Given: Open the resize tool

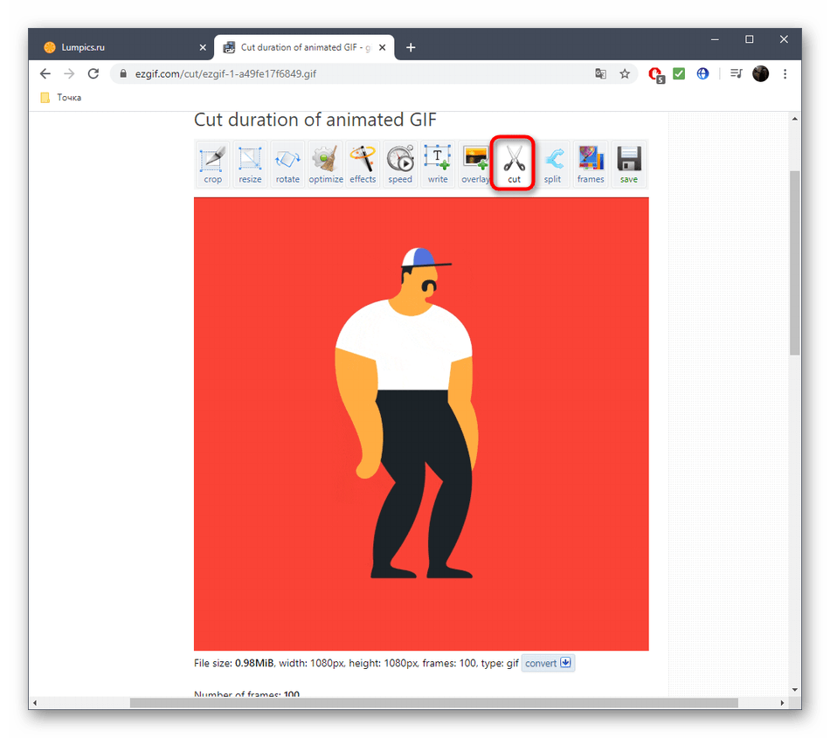Looking at the screenshot, I should pos(250,164).
